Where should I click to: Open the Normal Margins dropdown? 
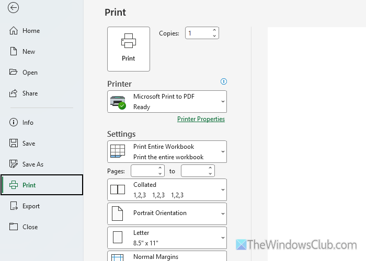167,256
